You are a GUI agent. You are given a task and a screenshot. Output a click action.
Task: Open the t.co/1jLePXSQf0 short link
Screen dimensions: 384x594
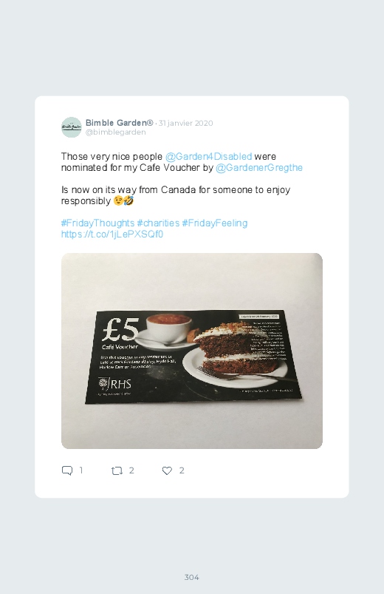tap(112, 234)
